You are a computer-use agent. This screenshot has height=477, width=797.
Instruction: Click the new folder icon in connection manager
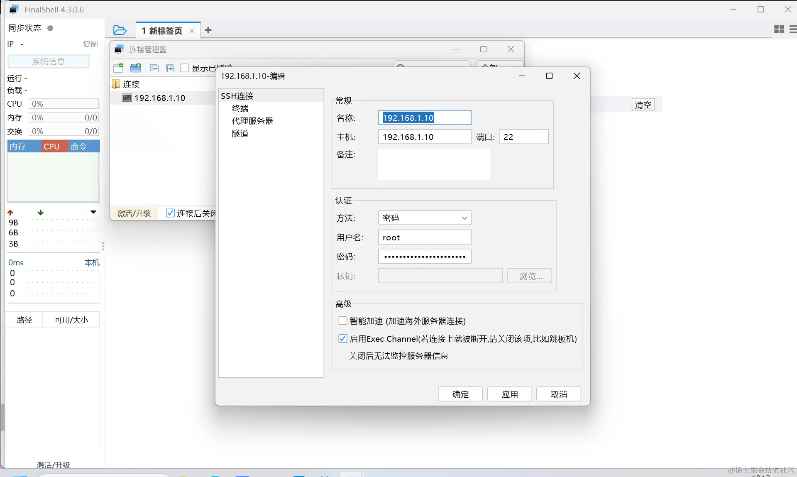point(136,68)
